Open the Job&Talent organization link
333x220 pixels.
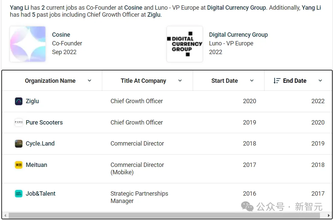click(40, 194)
